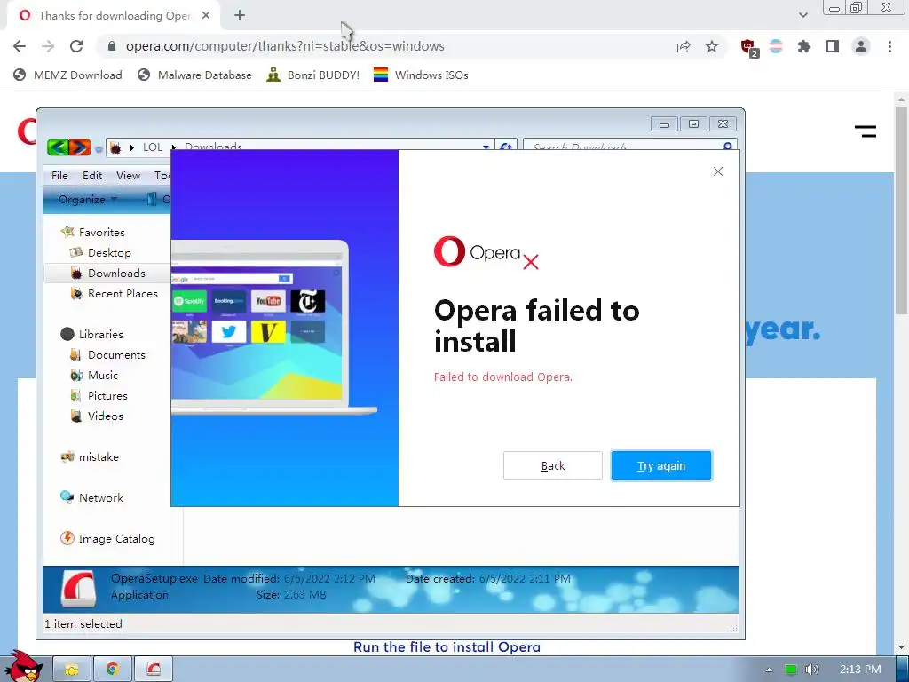Select Network in the navigation pane
The height and width of the screenshot is (682, 909).
[92, 497]
